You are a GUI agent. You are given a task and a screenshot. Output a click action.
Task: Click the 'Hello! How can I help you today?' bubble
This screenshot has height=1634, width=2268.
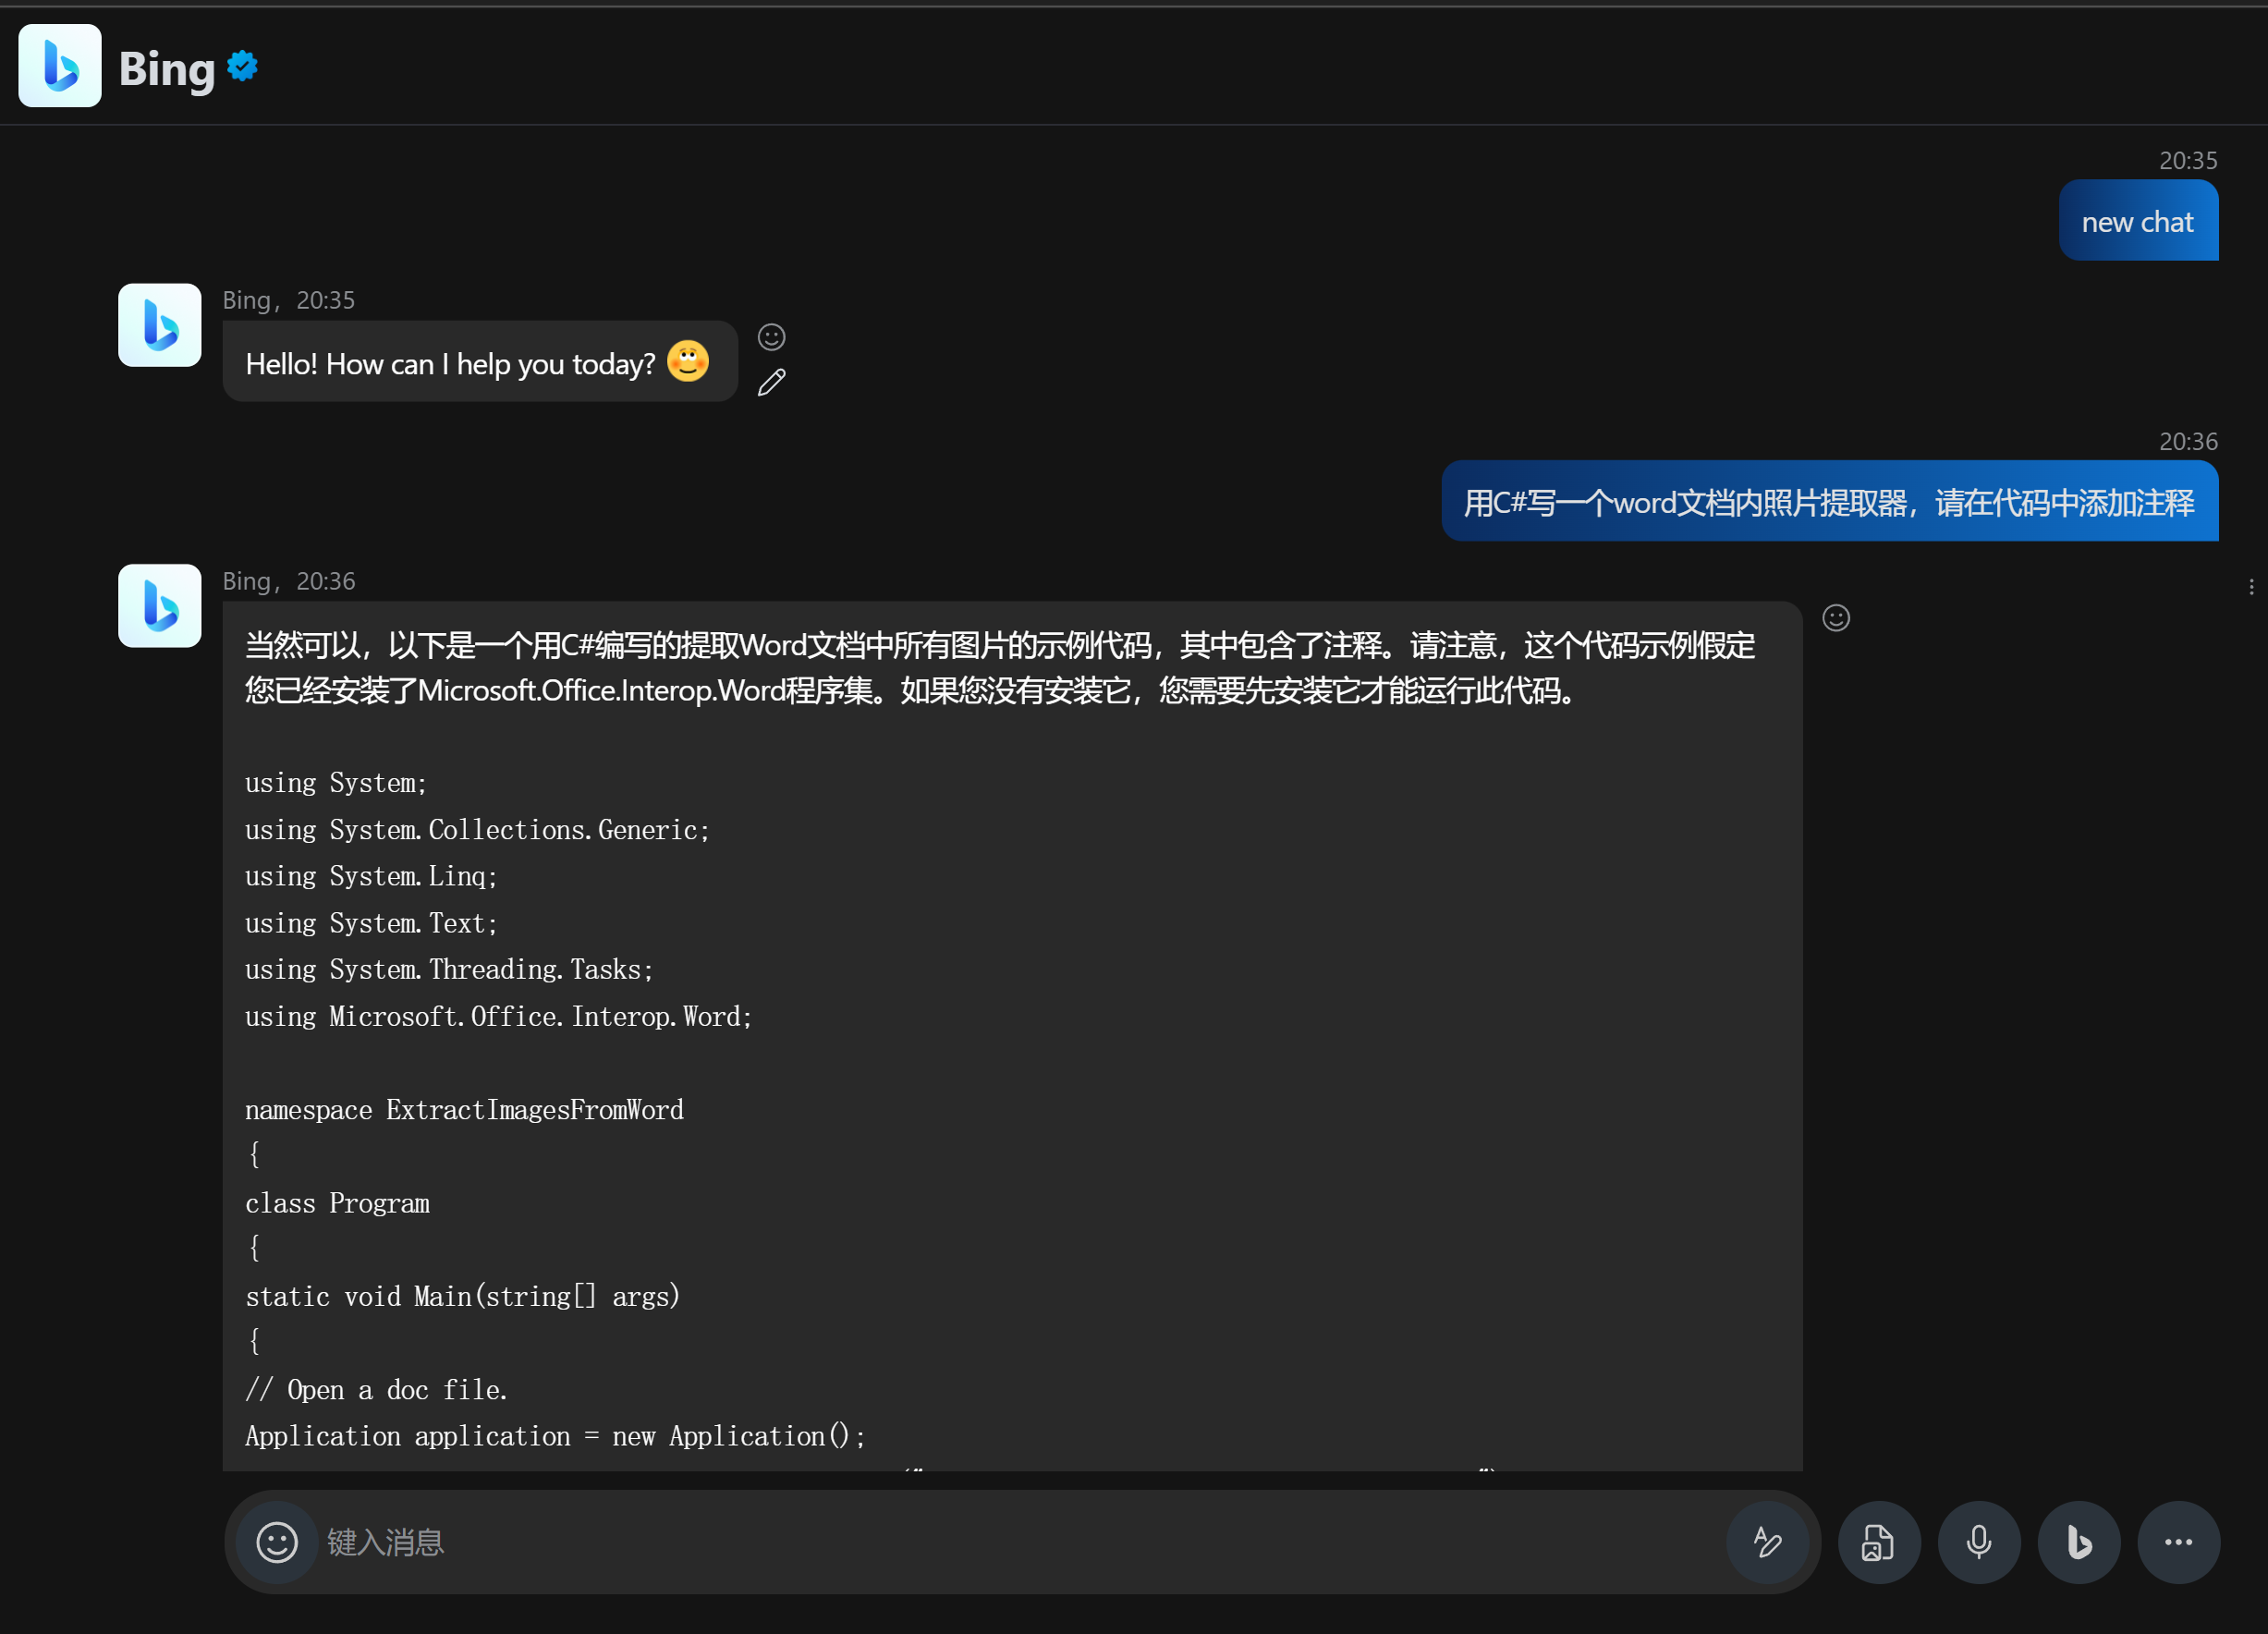[480, 362]
